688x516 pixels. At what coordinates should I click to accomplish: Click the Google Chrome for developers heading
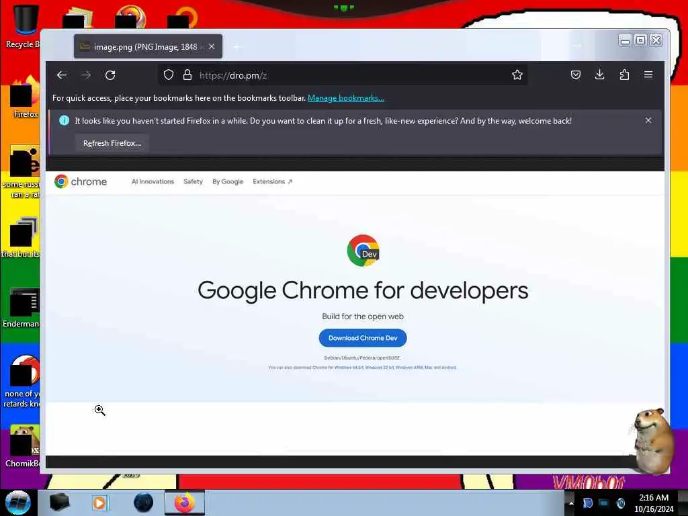[x=363, y=290]
